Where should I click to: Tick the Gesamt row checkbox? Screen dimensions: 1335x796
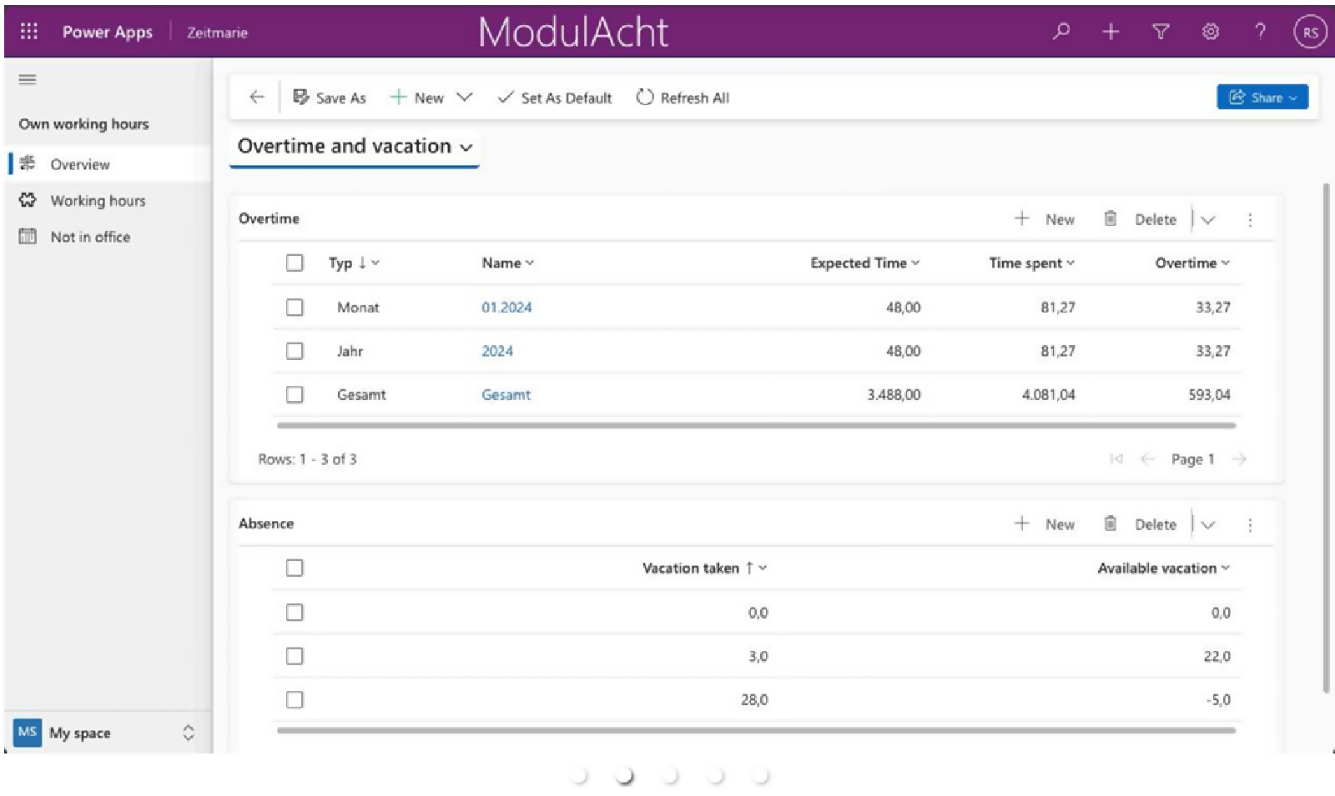[x=295, y=394]
